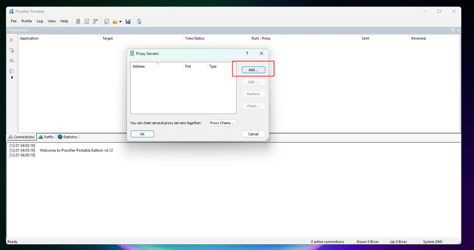Image resolution: width=474 pixels, height=250 pixels.
Task: Open the Profile menu
Action: click(x=27, y=21)
